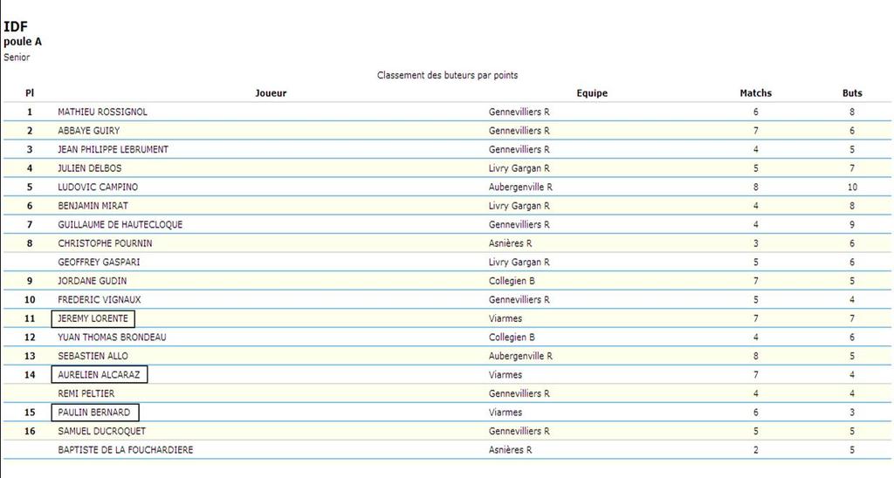Click BAPTISTE DE LA FOUCHARDIERE entry
894x478 pixels.
point(125,450)
